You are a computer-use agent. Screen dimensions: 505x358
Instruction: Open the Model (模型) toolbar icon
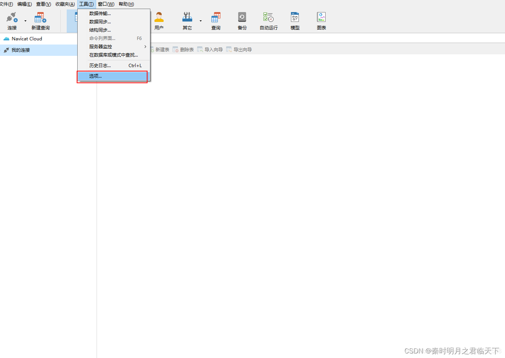[295, 21]
